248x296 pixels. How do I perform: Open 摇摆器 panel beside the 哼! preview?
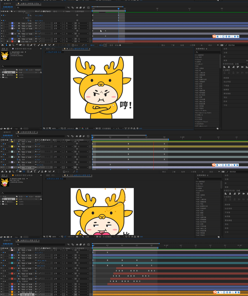(x=226, y=89)
